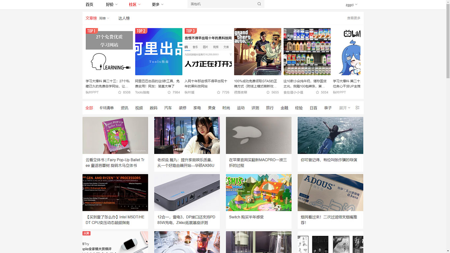Select the 金融 category
This screenshot has height=253, width=450.
click(284, 108)
